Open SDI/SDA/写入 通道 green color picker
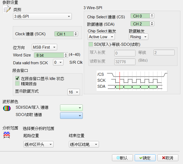 71,108
